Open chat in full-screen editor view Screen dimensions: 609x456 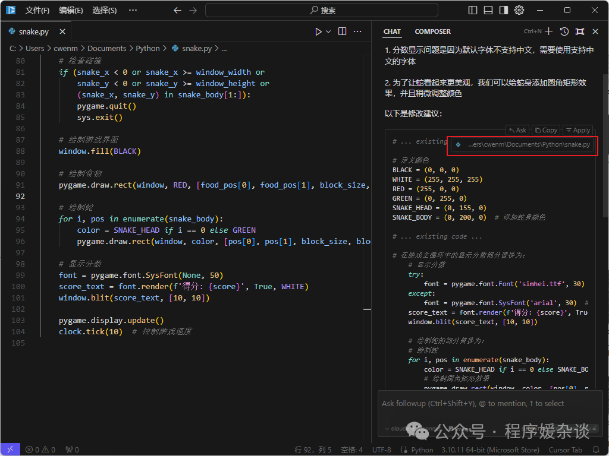pos(580,31)
